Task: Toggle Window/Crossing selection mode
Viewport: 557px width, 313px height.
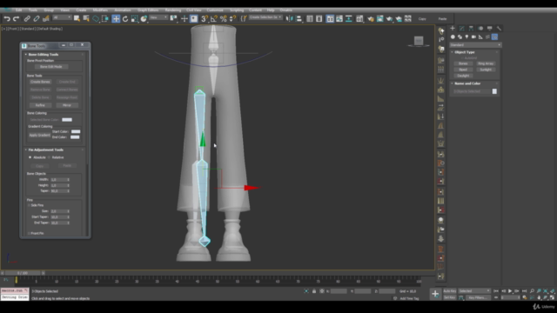Action: pyautogui.click(x=105, y=19)
